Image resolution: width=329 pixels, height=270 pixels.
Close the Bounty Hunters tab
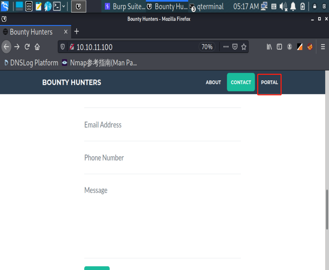pyautogui.click(x=66, y=32)
